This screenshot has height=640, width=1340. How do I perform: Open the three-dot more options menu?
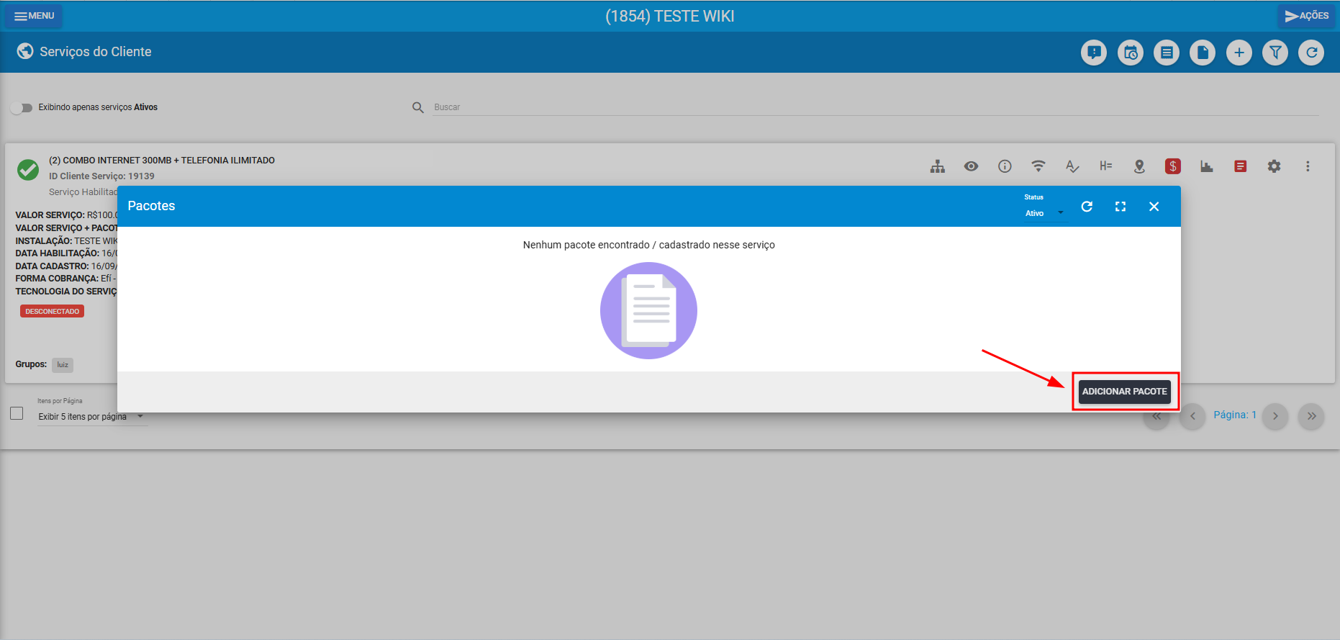click(1308, 166)
